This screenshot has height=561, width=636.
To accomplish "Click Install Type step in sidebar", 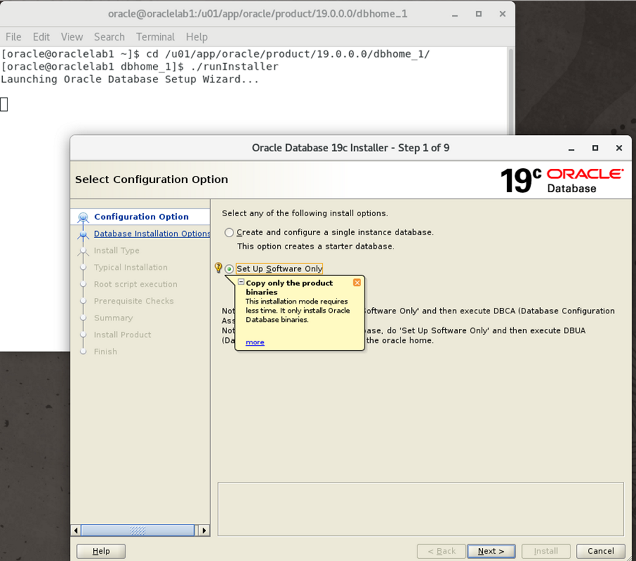I will [117, 250].
